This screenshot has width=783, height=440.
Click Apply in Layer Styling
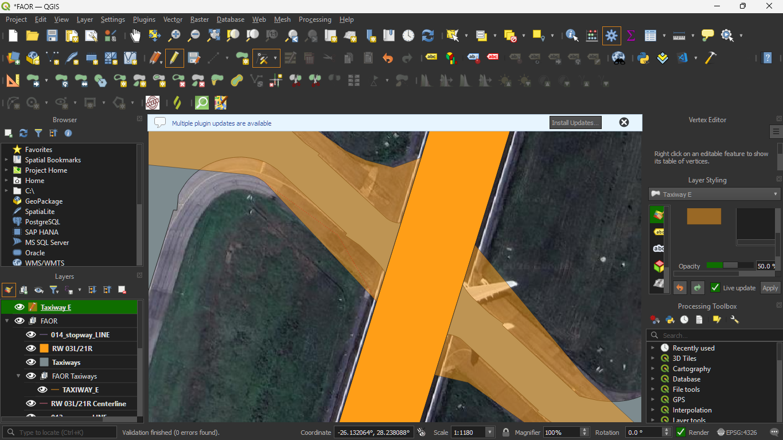pyautogui.click(x=770, y=288)
